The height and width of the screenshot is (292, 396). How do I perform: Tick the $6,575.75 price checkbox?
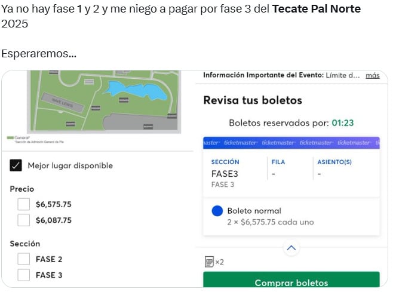23,204
